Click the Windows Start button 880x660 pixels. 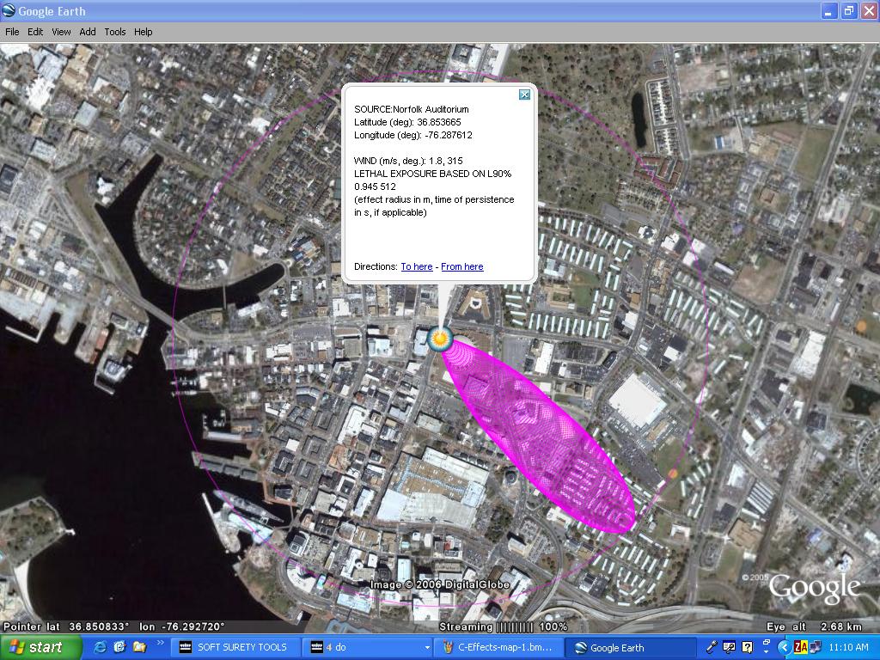click(40, 647)
